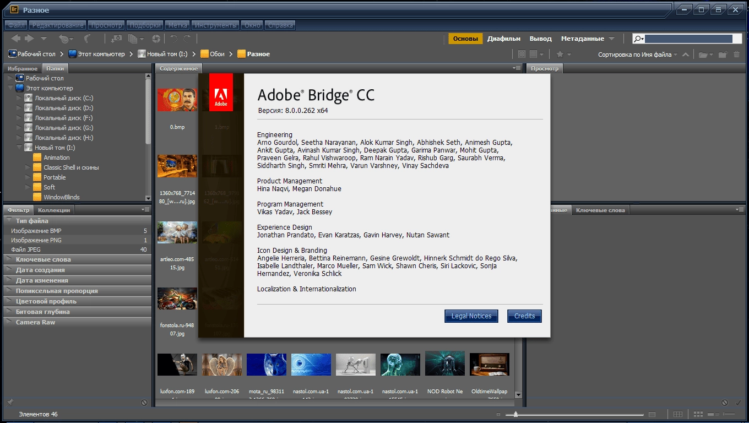Open the Редактирование menu

(58, 25)
